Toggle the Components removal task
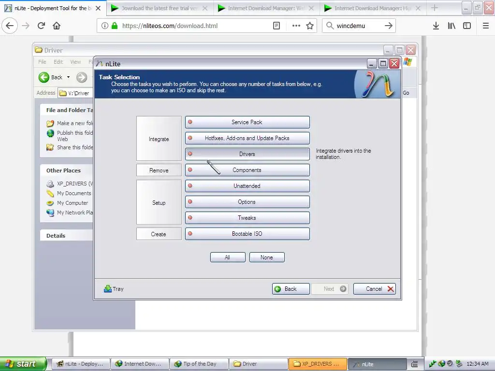The image size is (495, 371). coord(247,170)
